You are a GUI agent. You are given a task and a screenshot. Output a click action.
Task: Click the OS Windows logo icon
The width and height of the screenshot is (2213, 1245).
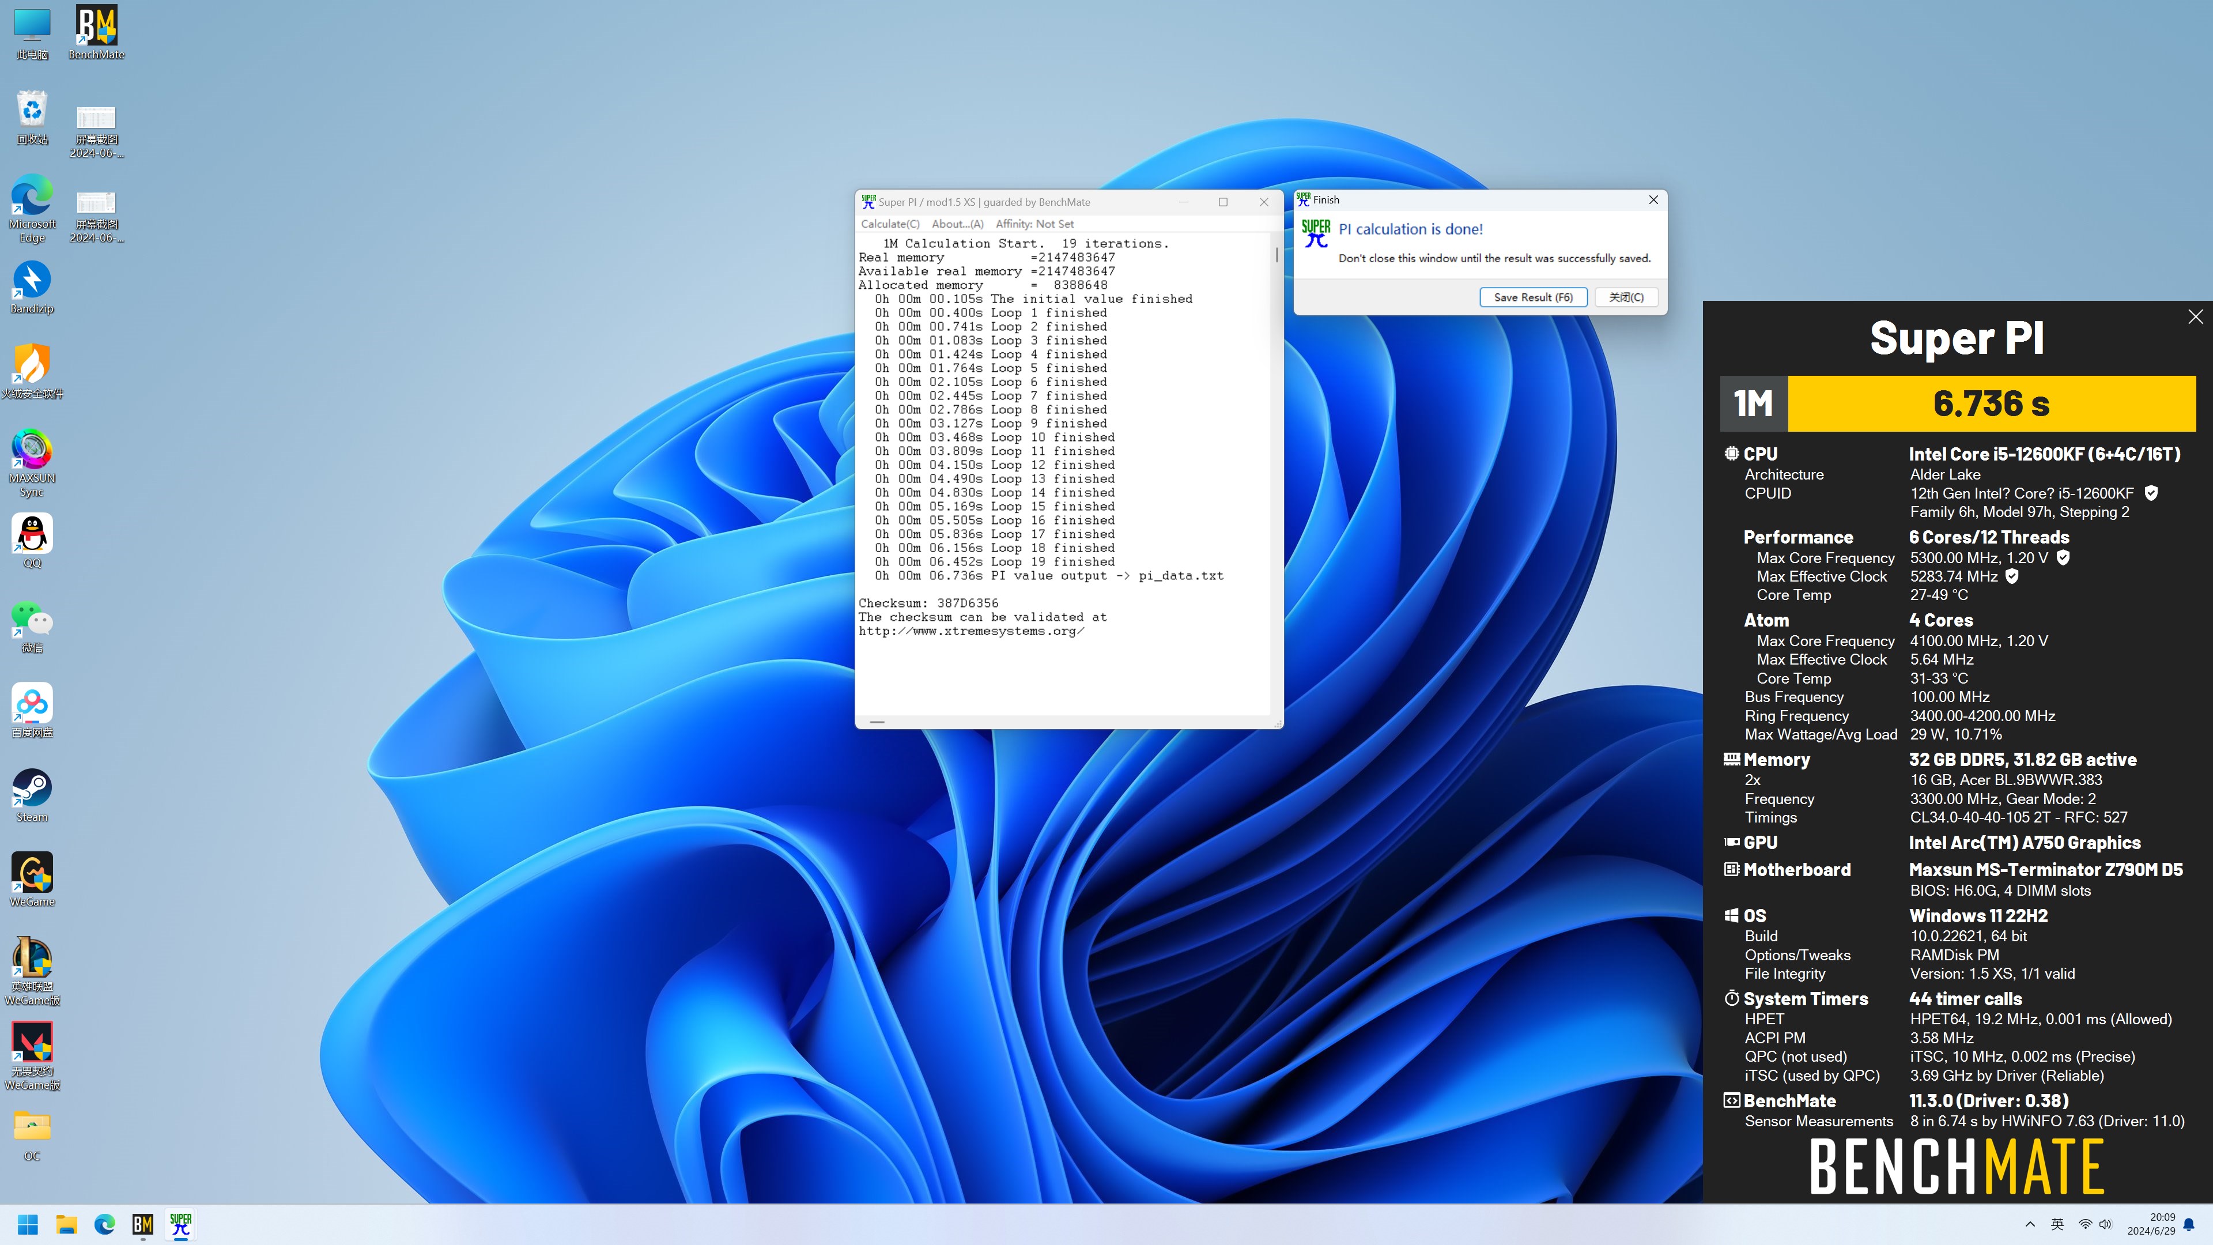[1731, 916]
